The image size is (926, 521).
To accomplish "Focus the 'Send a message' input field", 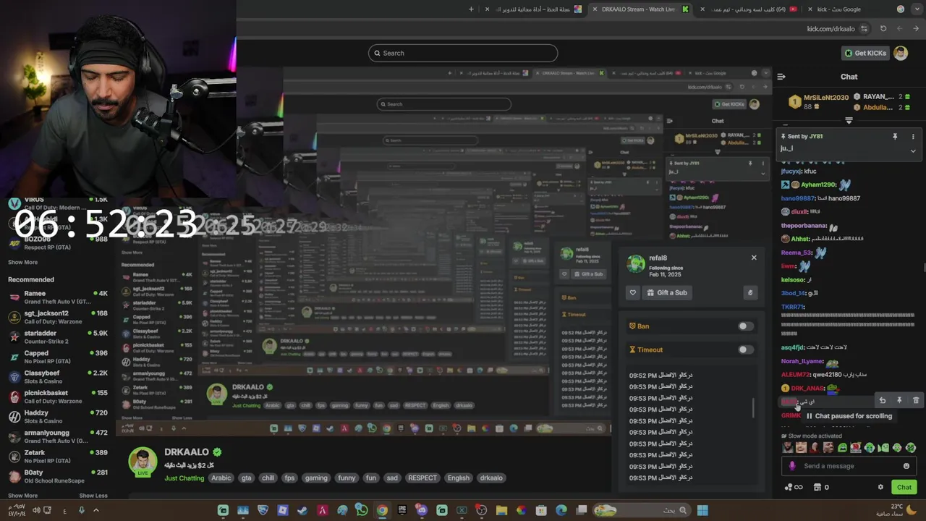I will [848, 466].
